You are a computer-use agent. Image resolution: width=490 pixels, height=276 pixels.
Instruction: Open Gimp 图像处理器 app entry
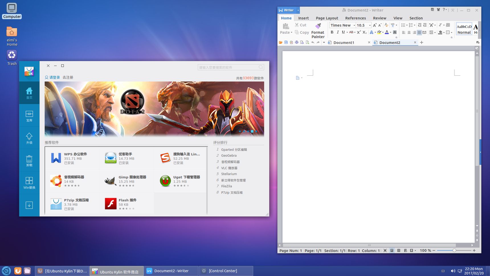click(126, 181)
